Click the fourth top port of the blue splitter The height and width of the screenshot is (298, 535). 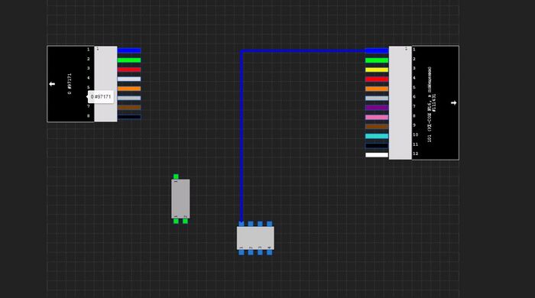pos(270,224)
